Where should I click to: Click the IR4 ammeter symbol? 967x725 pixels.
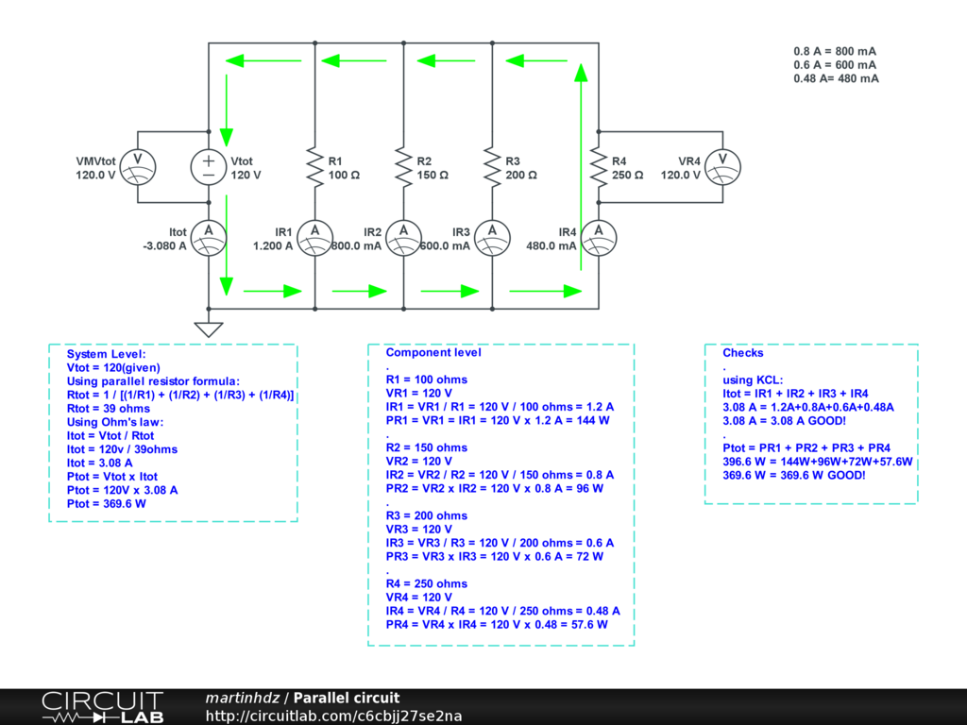point(598,238)
